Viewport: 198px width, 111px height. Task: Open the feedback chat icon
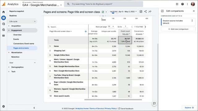pos(154,103)
